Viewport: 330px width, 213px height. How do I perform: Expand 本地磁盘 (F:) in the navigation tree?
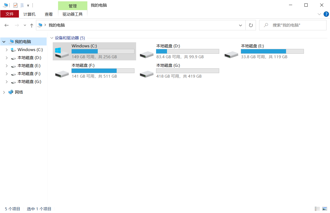7,74
